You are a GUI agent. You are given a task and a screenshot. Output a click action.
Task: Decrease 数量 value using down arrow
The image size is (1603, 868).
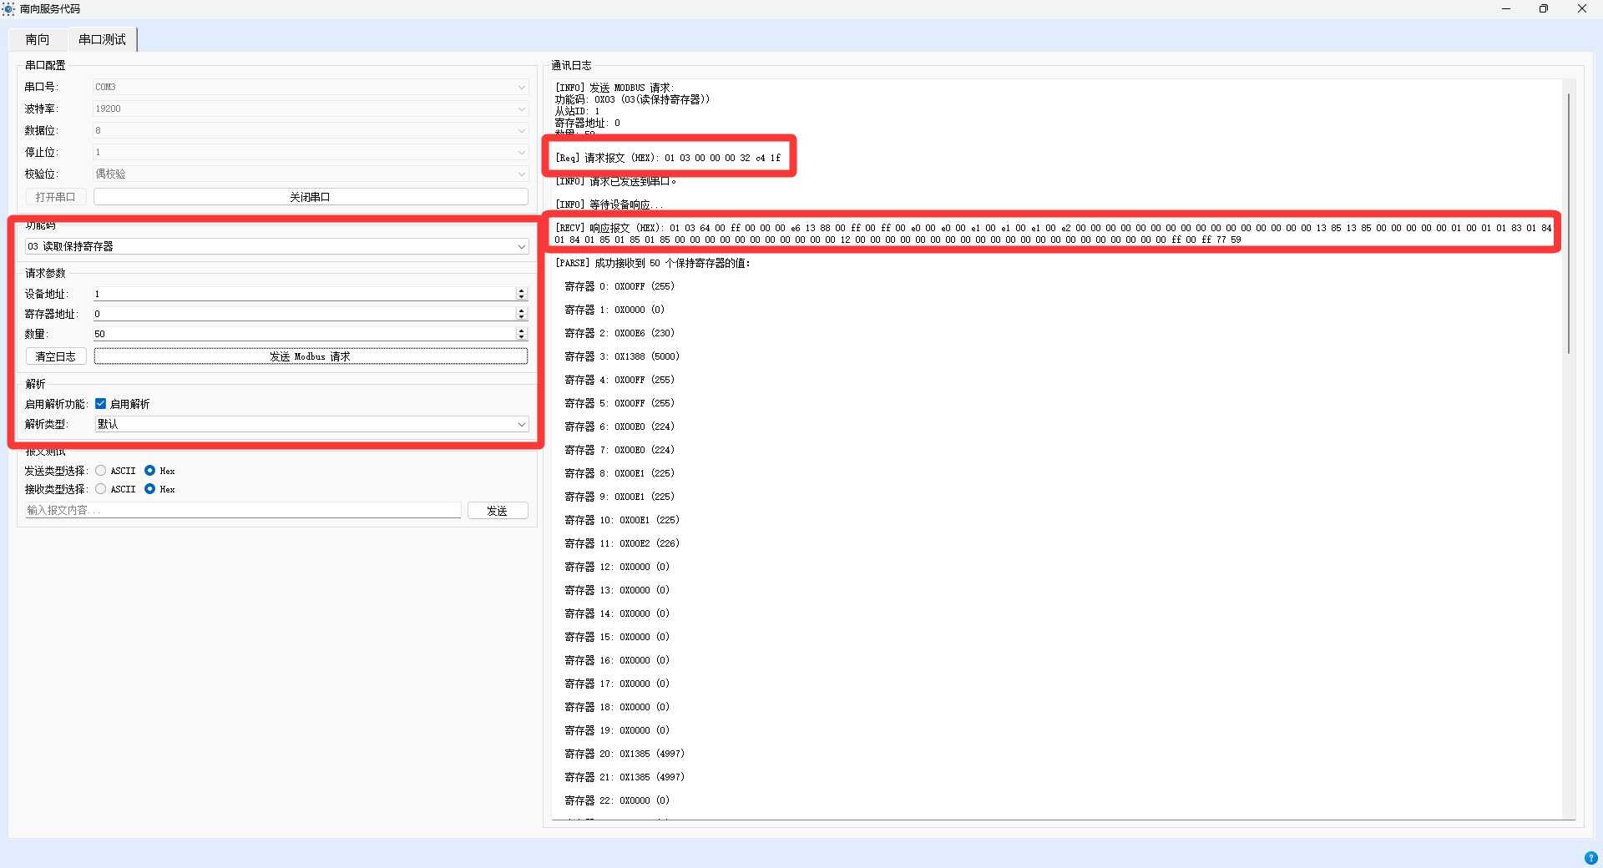pos(521,337)
